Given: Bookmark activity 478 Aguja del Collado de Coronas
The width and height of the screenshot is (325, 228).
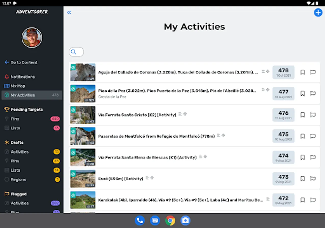Looking at the screenshot, I should point(303,72).
